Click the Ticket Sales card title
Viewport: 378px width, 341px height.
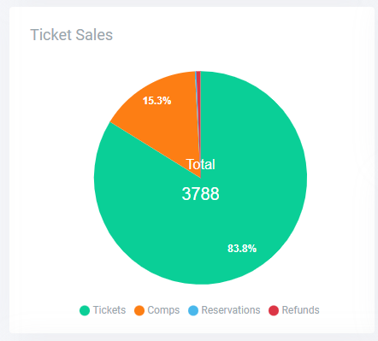click(72, 35)
